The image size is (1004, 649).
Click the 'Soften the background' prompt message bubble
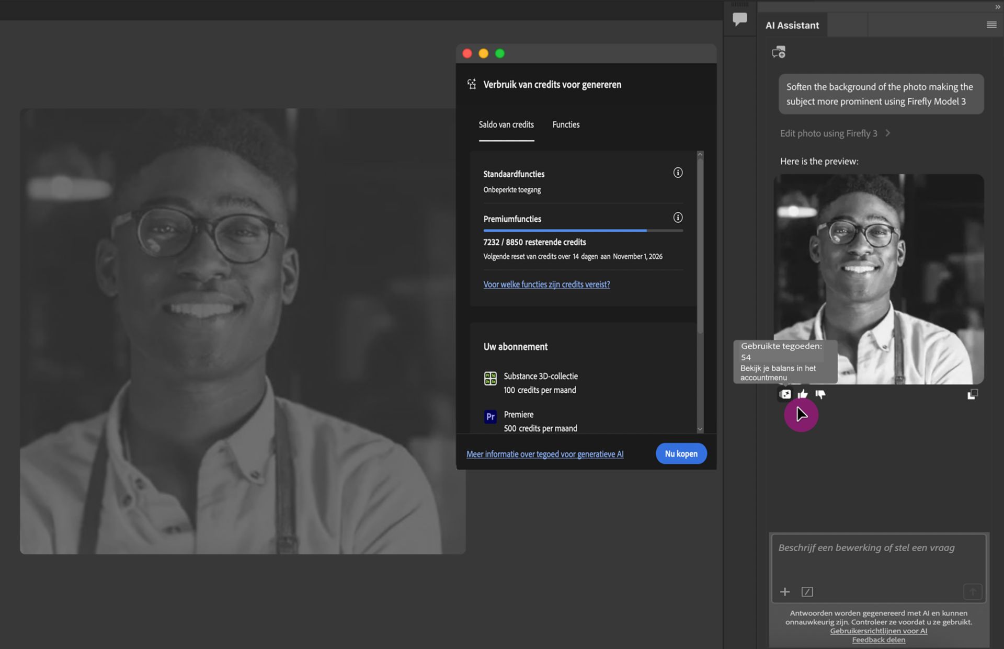pos(881,94)
